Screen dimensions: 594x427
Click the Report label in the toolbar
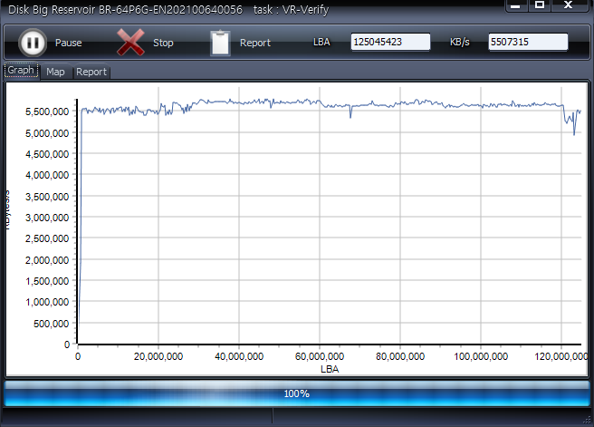tap(255, 44)
